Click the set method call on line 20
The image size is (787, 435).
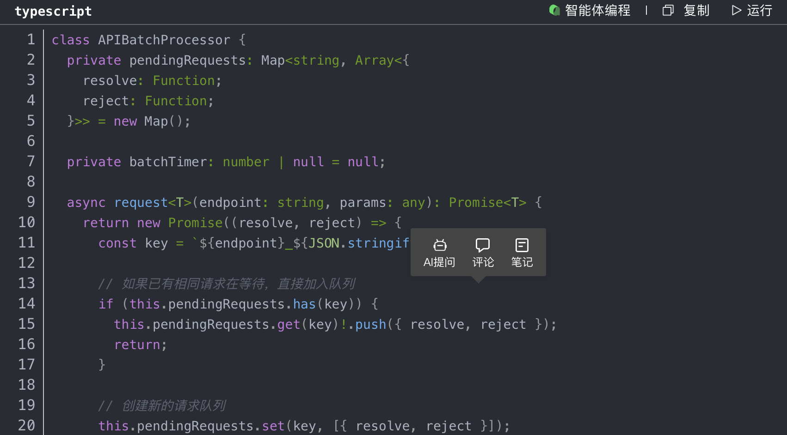click(x=273, y=426)
